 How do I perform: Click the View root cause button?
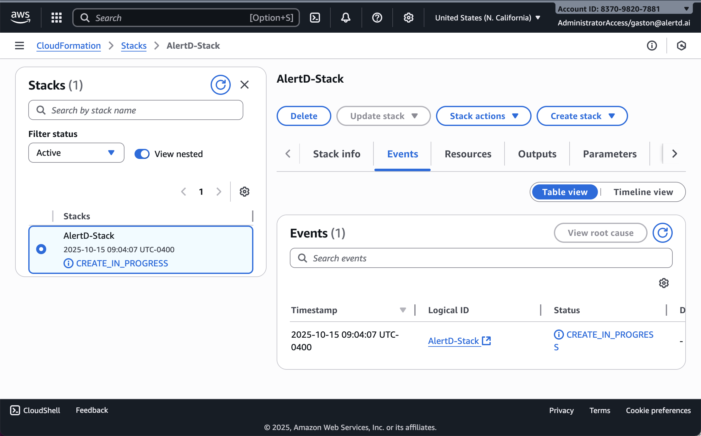[x=600, y=233]
